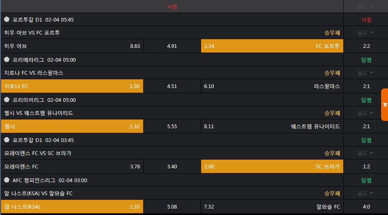Image resolution: width=388 pixels, height=215 pixels.
Task: Open the 모레이렌스 FC VS SC 브라가 match title
Action: click(38, 153)
